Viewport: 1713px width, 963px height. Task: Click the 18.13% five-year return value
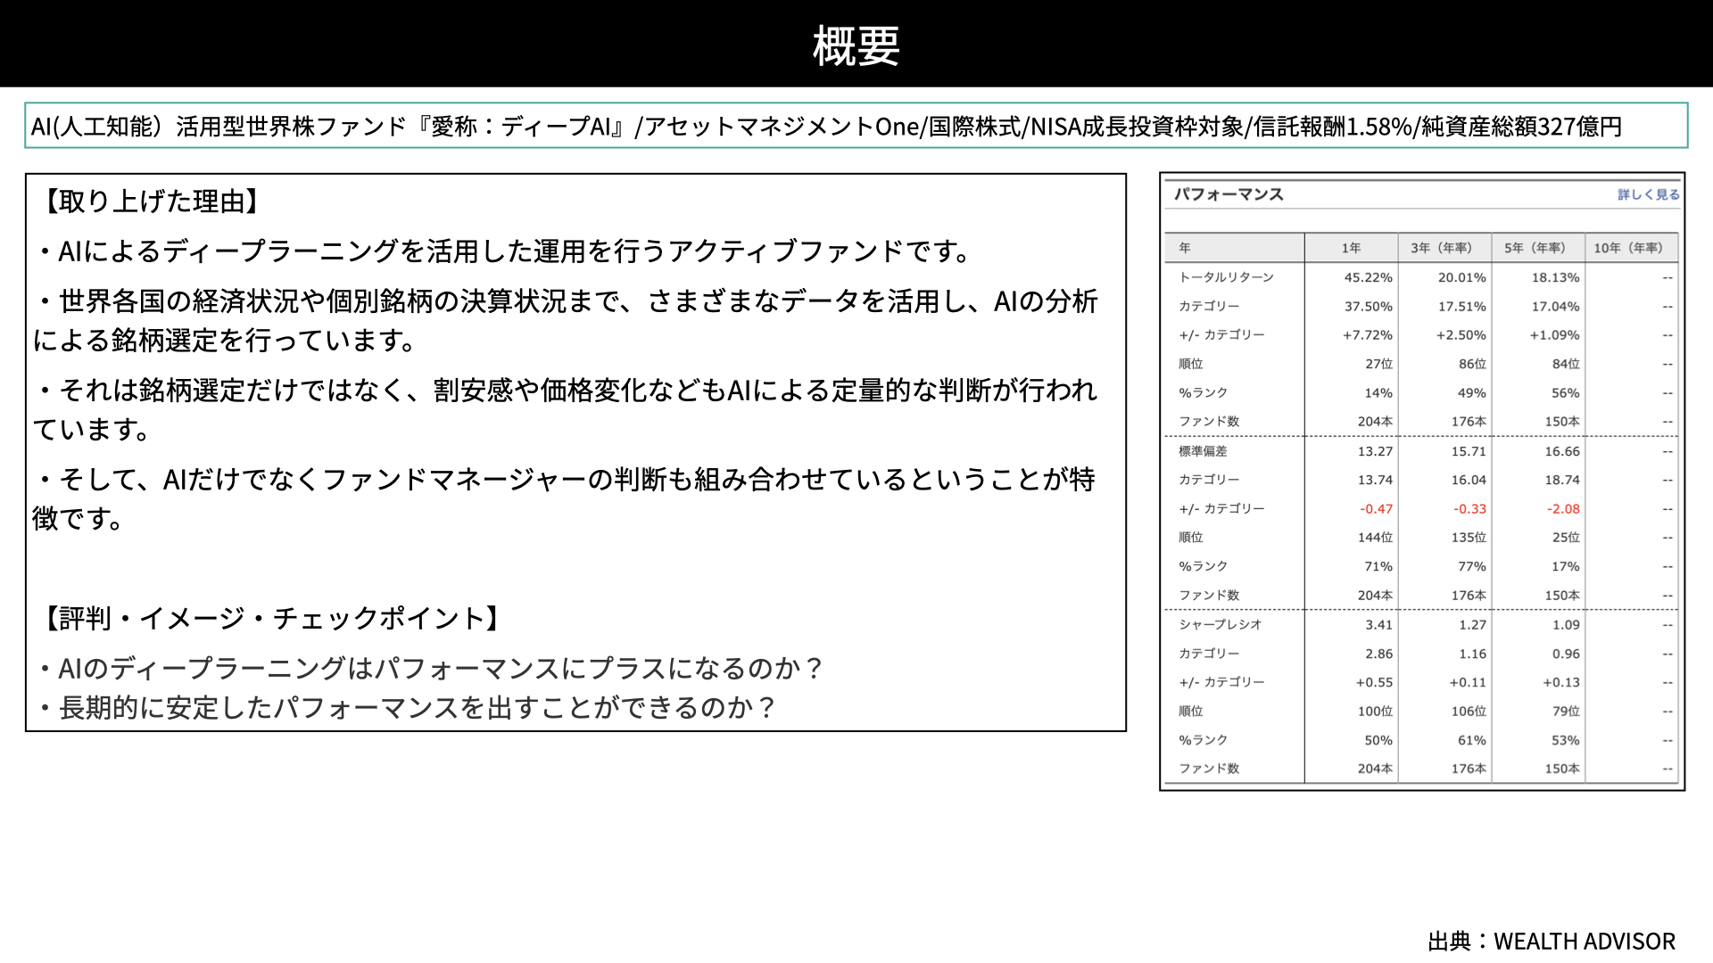point(1556,277)
